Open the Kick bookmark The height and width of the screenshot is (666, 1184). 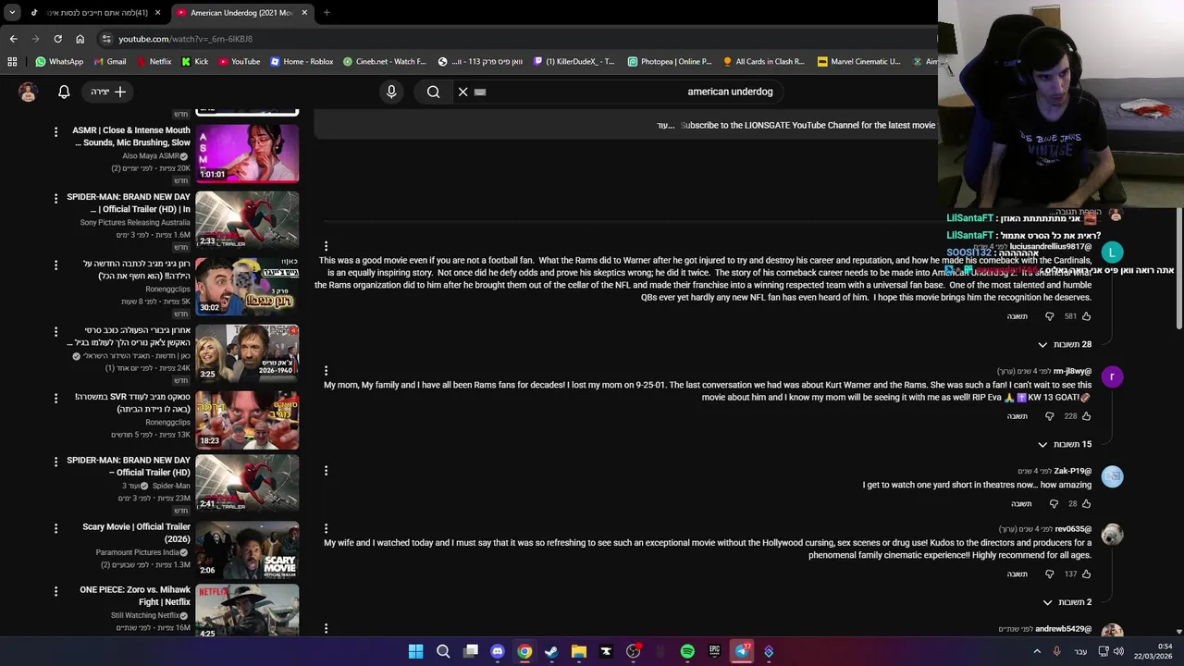(194, 62)
